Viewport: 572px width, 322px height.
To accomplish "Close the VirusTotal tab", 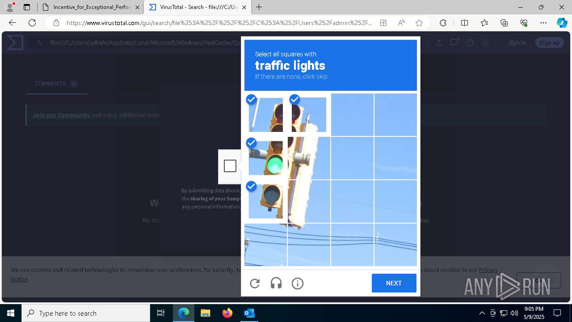I will pyautogui.click(x=244, y=7).
